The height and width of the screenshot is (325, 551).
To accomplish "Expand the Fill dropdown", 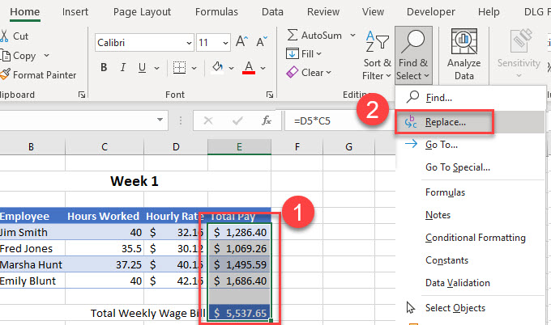I will click(x=318, y=53).
